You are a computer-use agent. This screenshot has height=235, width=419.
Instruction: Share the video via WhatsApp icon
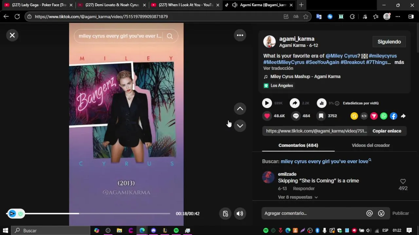coord(384,116)
